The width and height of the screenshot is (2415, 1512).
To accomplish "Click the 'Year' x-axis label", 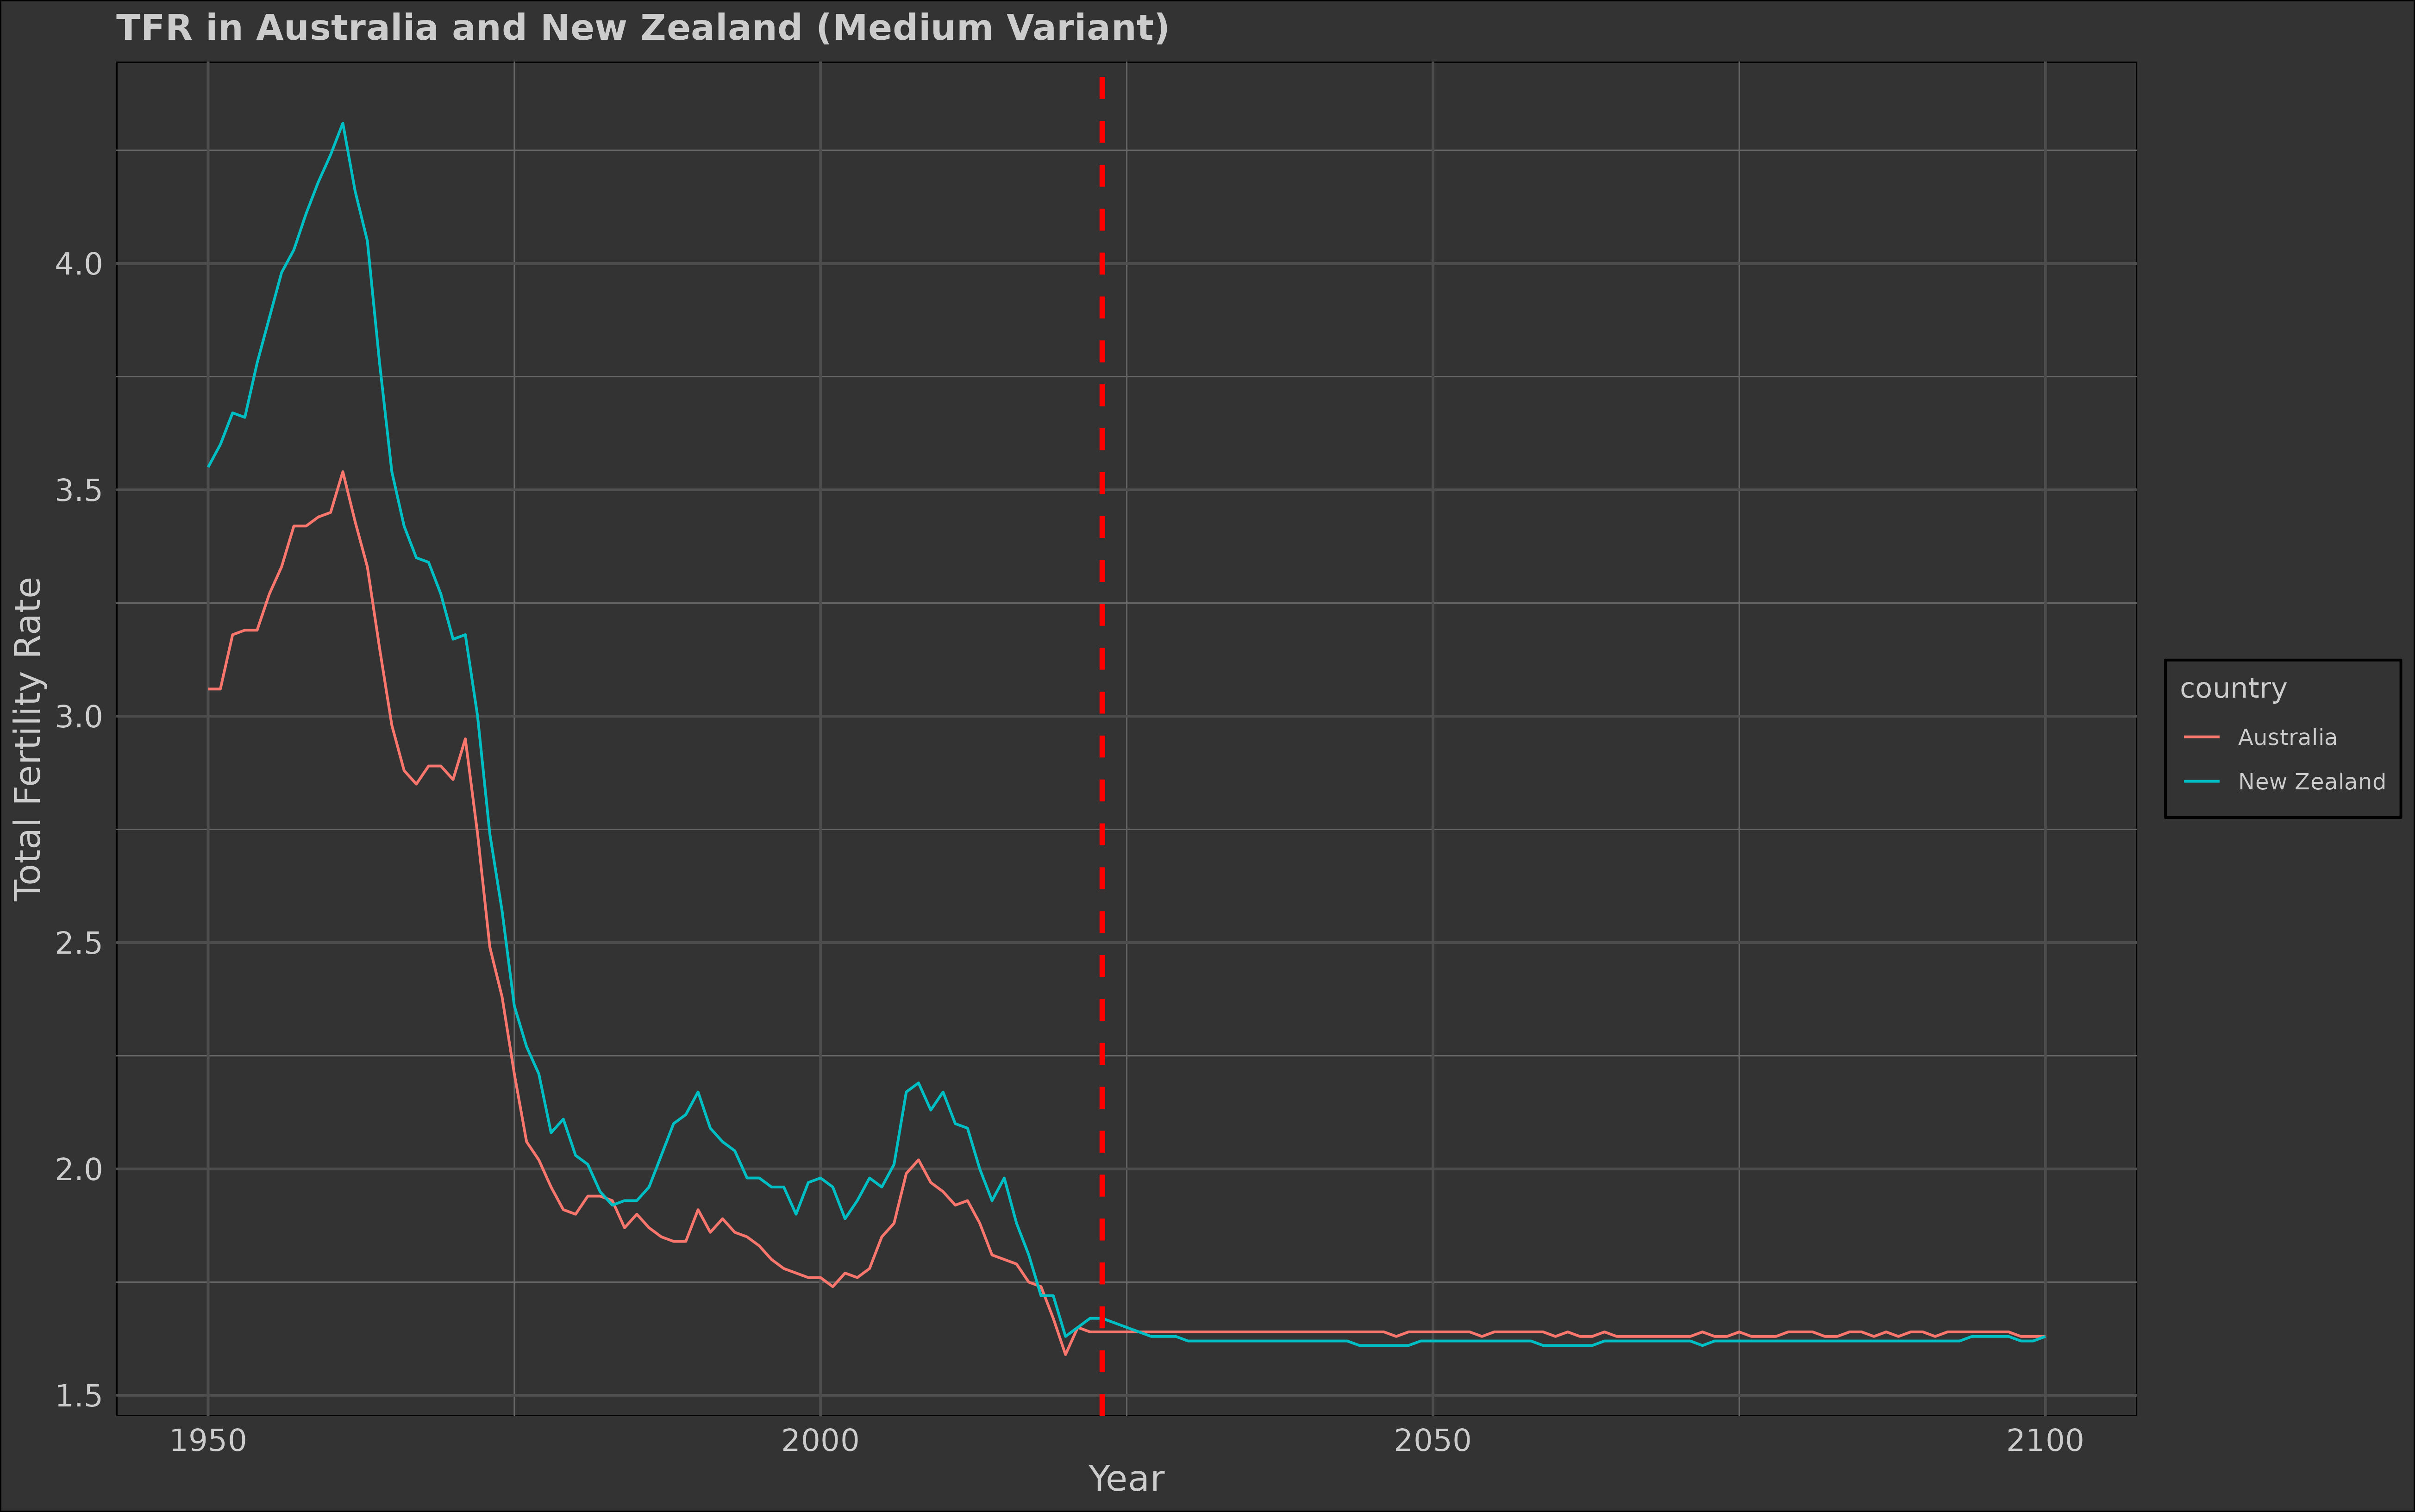I will 1126,1479.
